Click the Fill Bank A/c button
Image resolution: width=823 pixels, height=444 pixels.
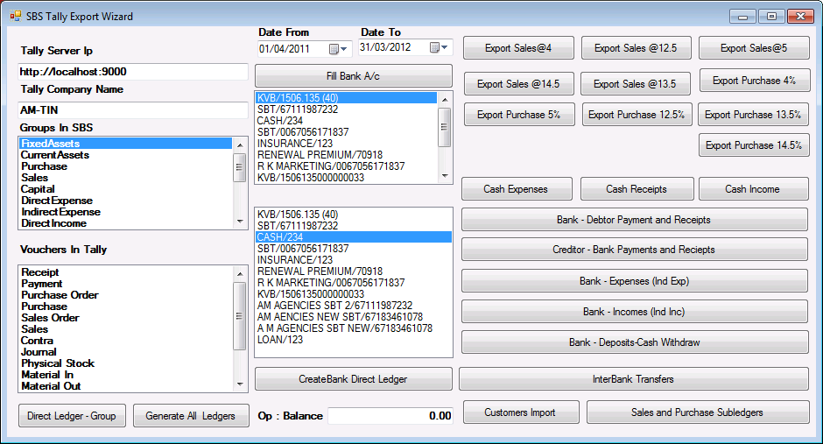point(353,76)
